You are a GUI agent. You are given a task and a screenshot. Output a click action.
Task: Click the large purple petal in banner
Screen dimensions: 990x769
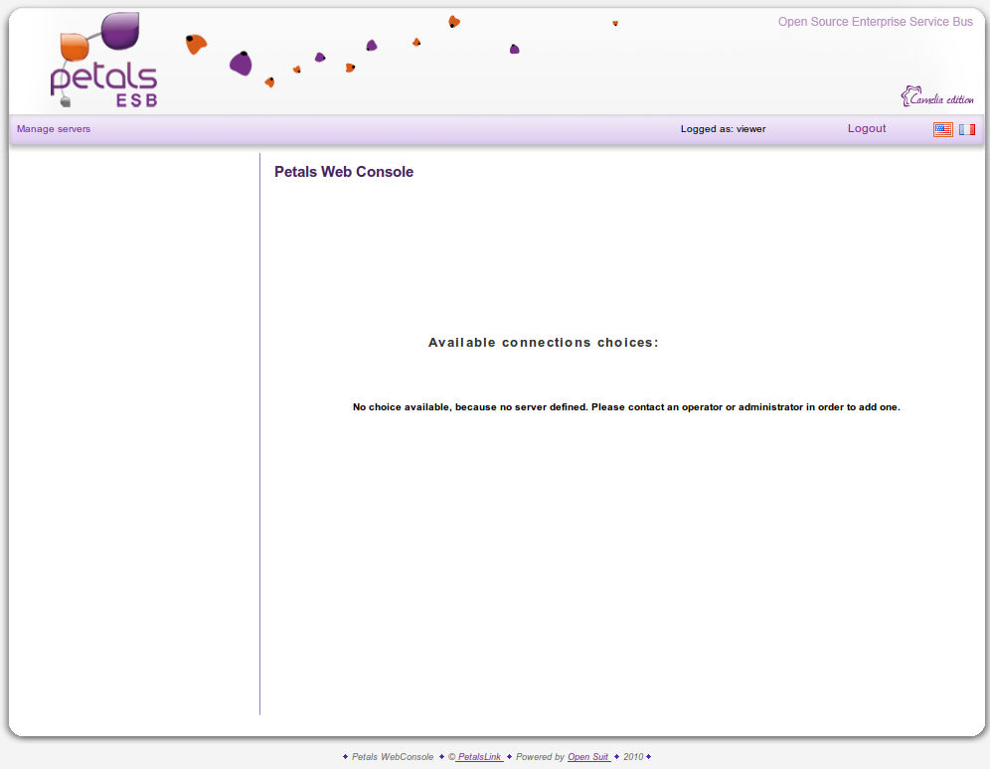pyautogui.click(x=241, y=65)
